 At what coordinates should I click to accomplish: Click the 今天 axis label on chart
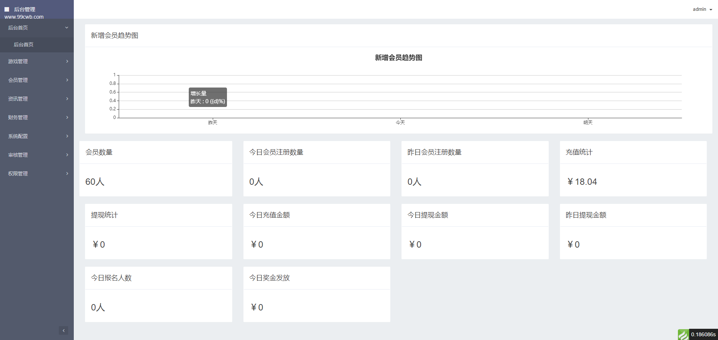[400, 122]
